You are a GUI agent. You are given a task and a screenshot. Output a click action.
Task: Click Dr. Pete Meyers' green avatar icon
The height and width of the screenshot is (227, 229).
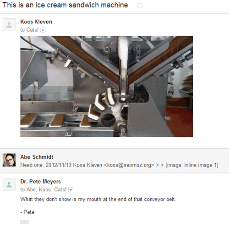pos(9,184)
